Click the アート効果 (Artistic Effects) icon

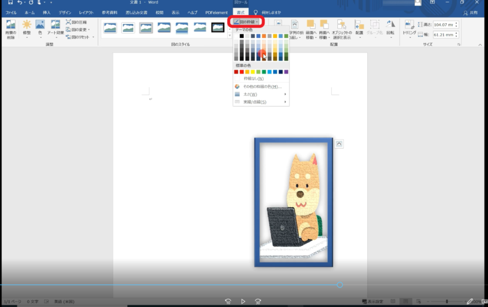pos(55,25)
